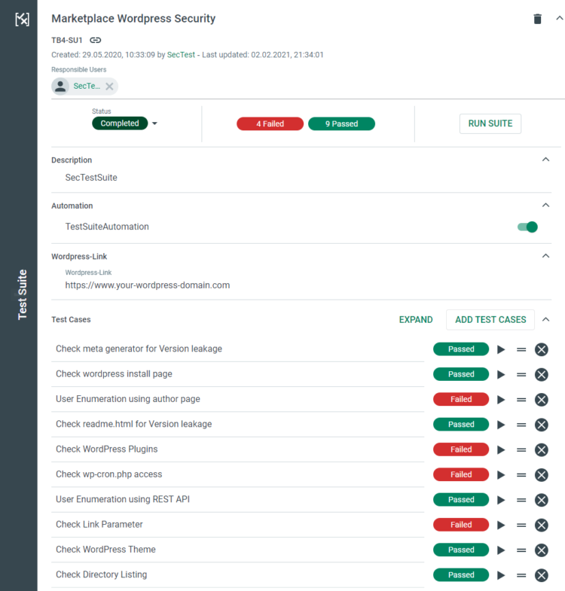This screenshot has width=565, height=591.
Task: Remove 'Check wordpress install page' test
Action: pos(541,375)
